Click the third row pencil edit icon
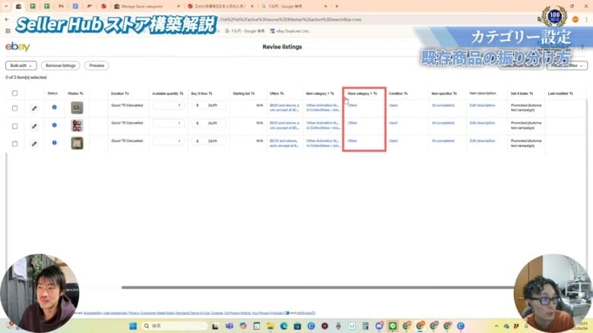The image size is (593, 333). [34, 143]
